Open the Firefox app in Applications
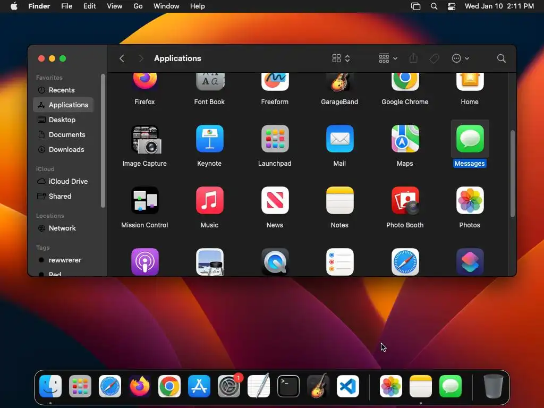Viewport: 544px width, 408px height. (144, 82)
